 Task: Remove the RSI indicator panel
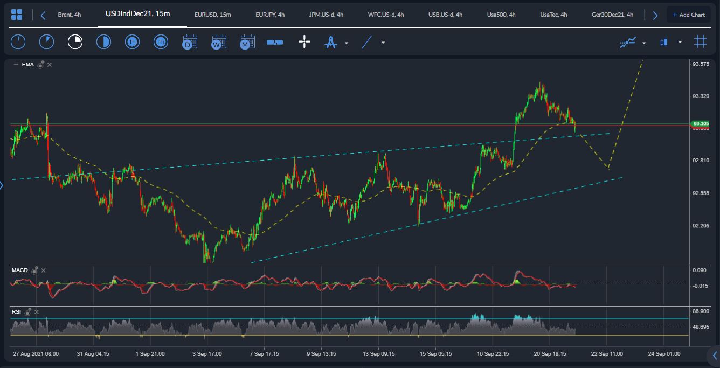(x=36, y=311)
